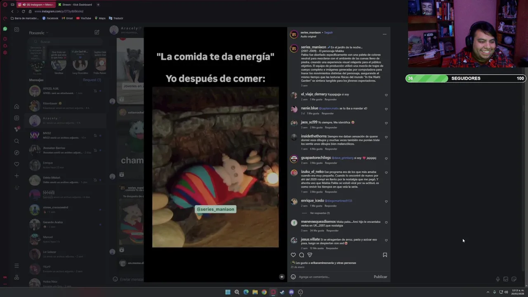The width and height of the screenshot is (528, 297).
Task: Go back with the browser back arrow
Action: point(12,11)
